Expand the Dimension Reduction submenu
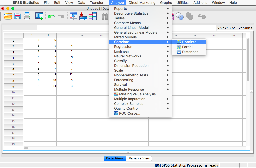Viewport: 256px width, 168px height. tap(140, 66)
